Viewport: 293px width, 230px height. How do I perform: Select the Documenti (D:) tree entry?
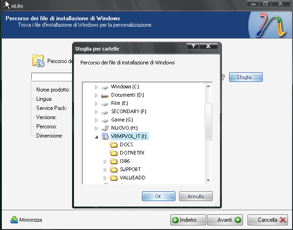(128, 95)
